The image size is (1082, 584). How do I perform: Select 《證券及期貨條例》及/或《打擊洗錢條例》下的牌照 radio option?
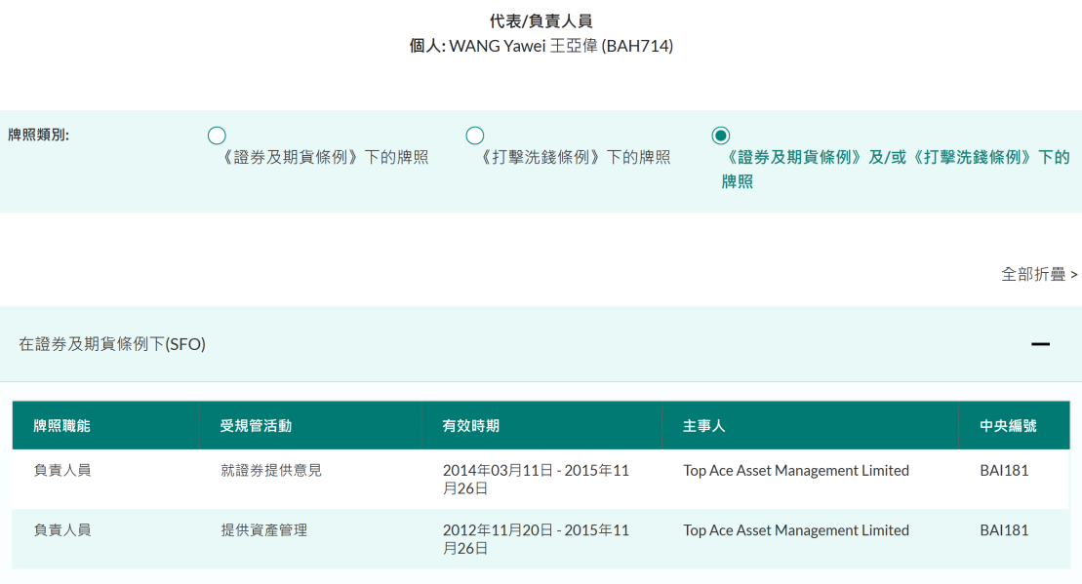[720, 136]
